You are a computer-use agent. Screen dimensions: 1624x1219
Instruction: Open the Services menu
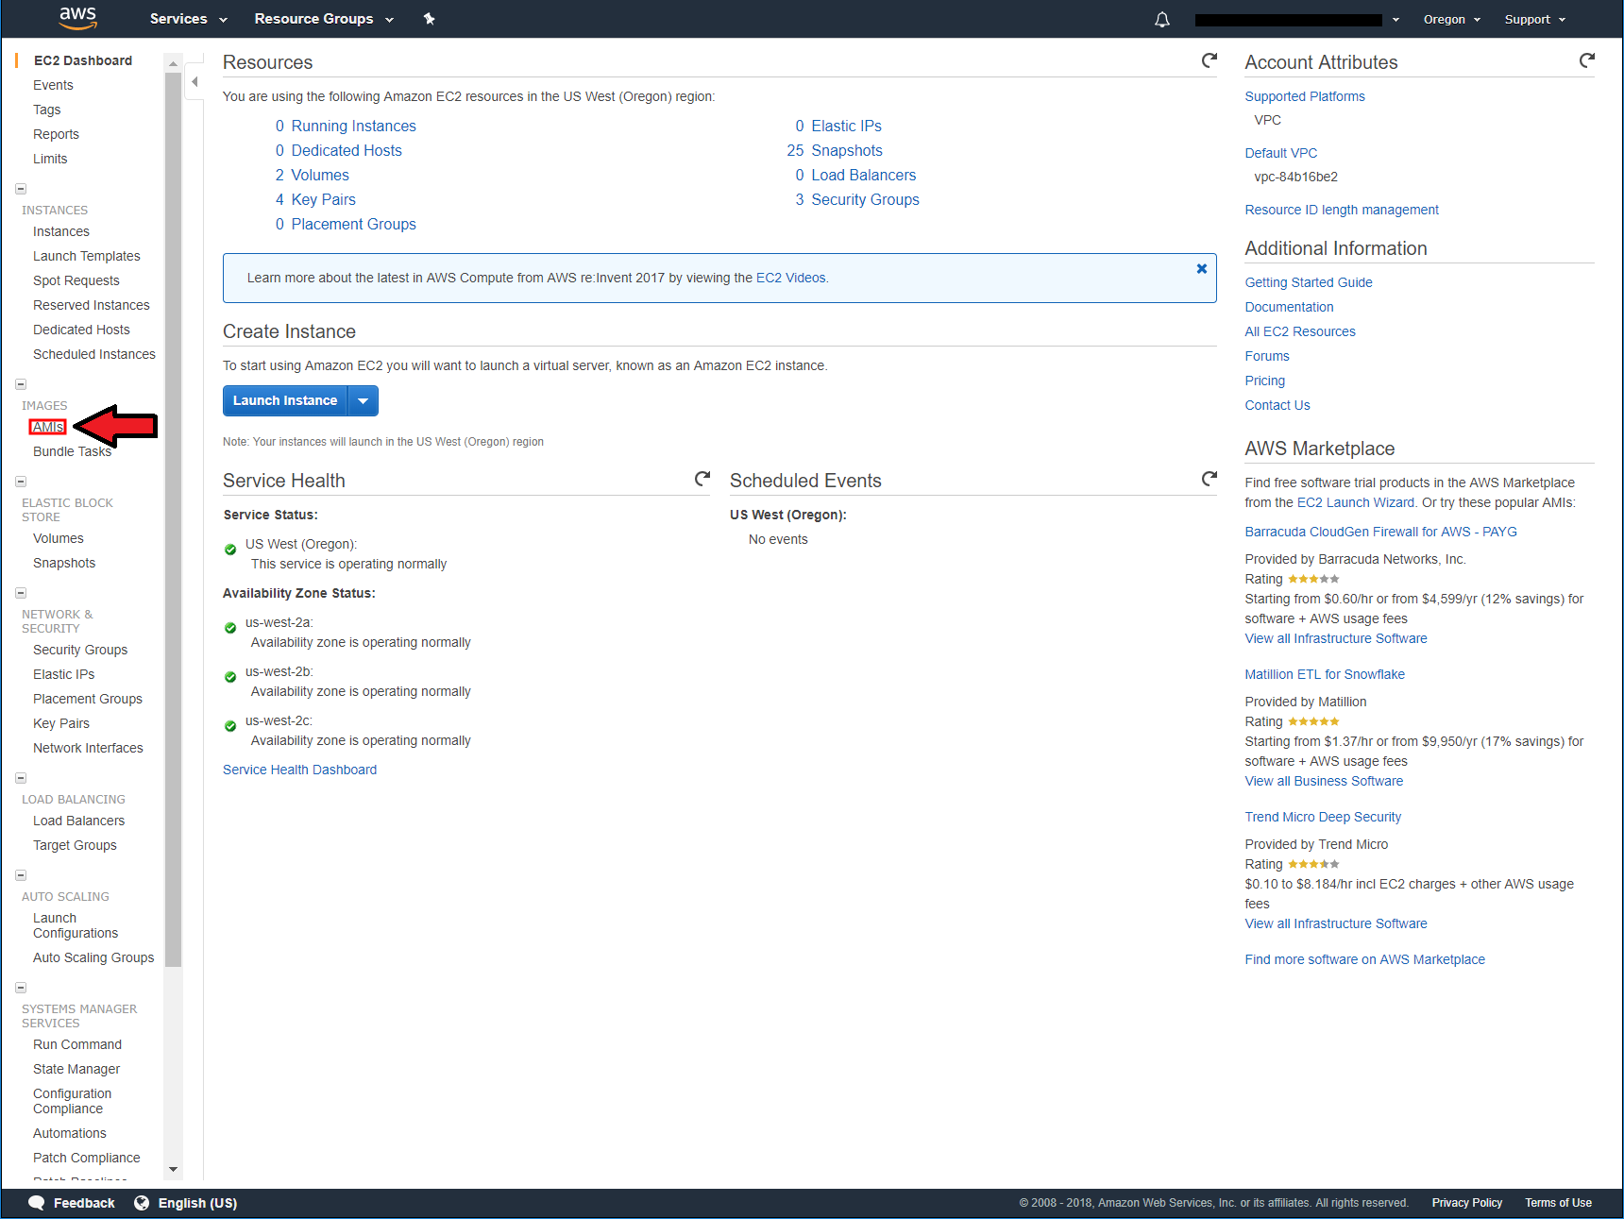[188, 19]
